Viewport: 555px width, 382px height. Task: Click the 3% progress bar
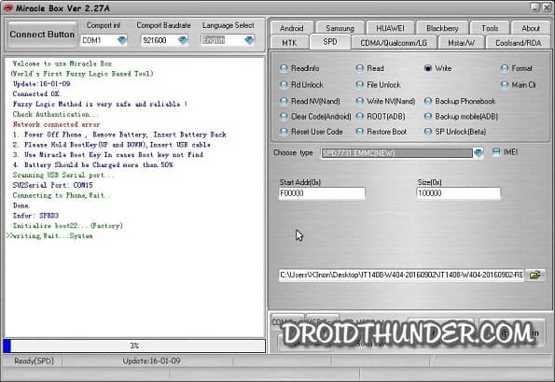coord(134,346)
